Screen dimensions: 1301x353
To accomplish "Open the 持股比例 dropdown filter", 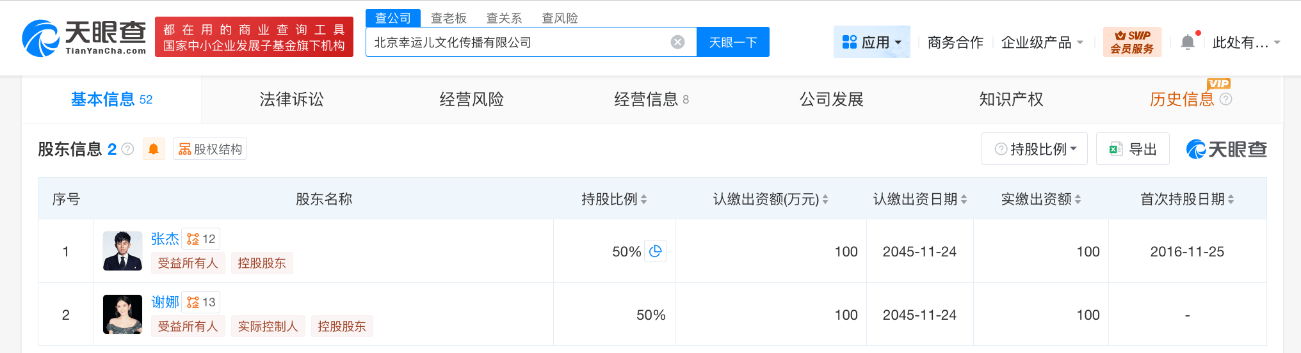I will pos(1034,149).
